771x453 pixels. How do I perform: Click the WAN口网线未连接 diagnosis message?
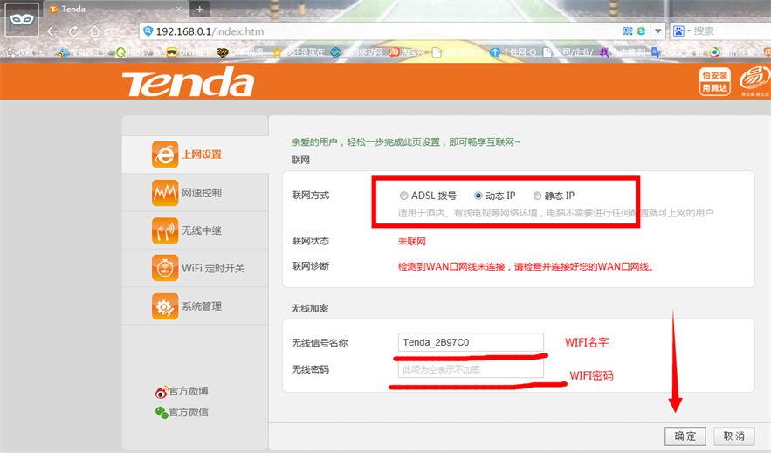coord(525,267)
